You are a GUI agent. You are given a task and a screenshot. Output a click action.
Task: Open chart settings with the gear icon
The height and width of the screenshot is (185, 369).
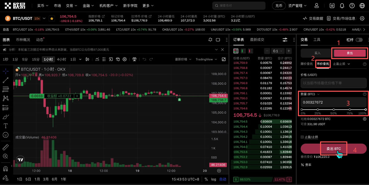point(125,59)
